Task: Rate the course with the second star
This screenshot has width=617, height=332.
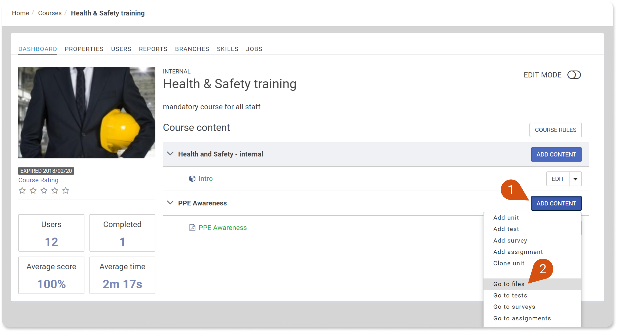Action: (33, 191)
